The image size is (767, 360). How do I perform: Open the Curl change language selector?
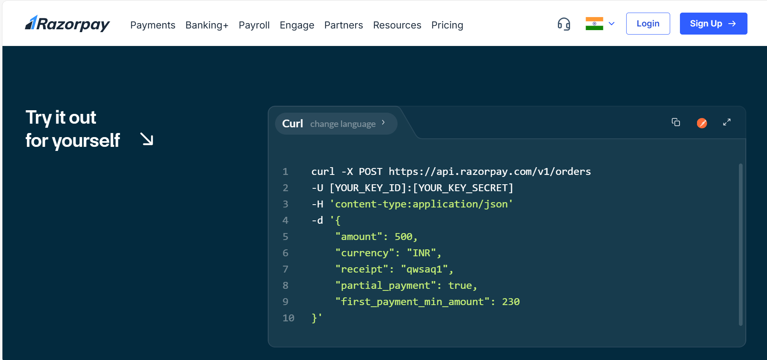pyautogui.click(x=336, y=124)
